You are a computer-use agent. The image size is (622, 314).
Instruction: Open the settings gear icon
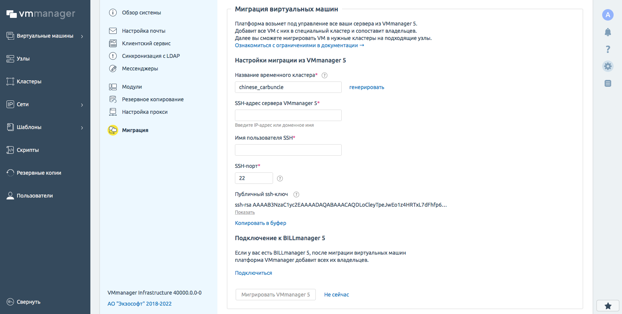[608, 66]
